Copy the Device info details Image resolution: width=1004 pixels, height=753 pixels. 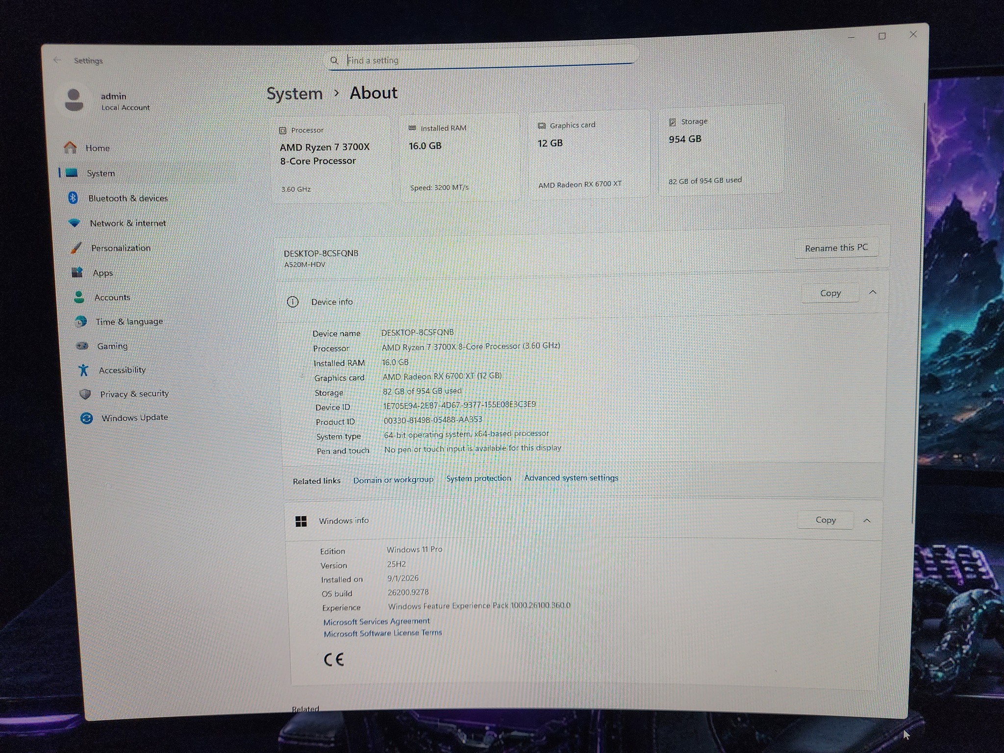[830, 293]
